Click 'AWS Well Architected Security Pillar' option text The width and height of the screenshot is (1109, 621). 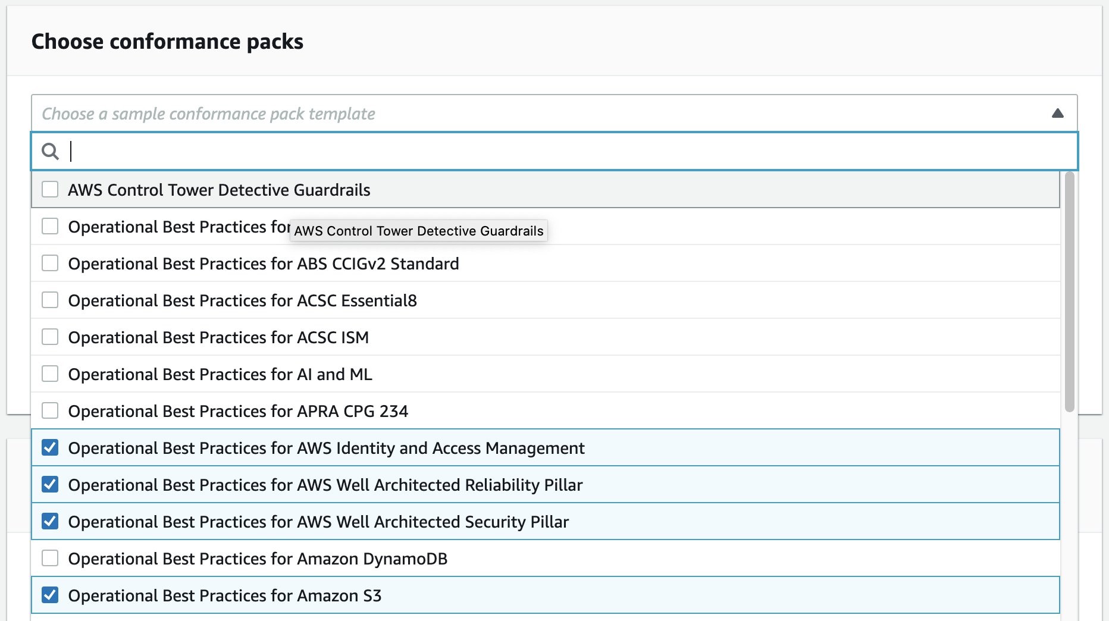433,522
